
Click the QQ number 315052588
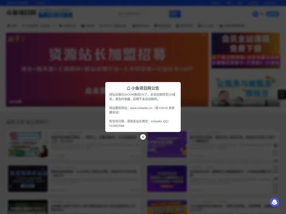[116, 126]
